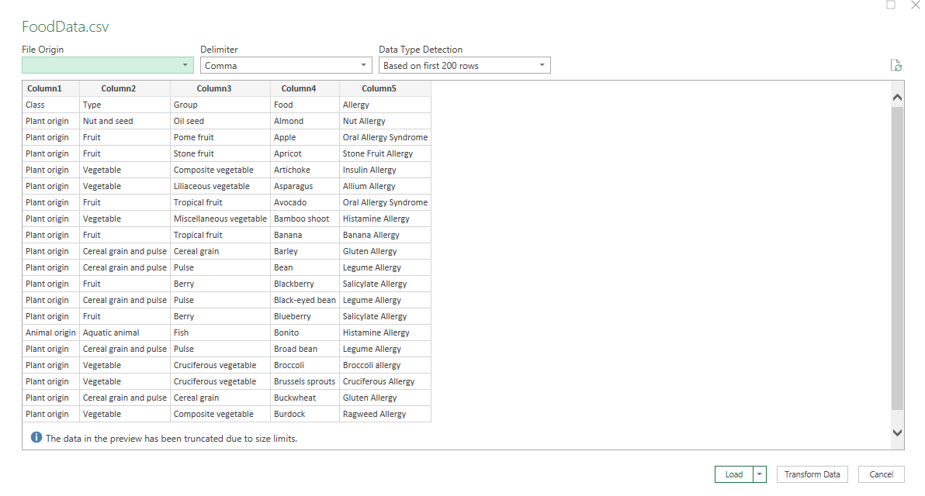Click the refresh preview icon
The width and height of the screenshot is (925, 496).
point(896,66)
